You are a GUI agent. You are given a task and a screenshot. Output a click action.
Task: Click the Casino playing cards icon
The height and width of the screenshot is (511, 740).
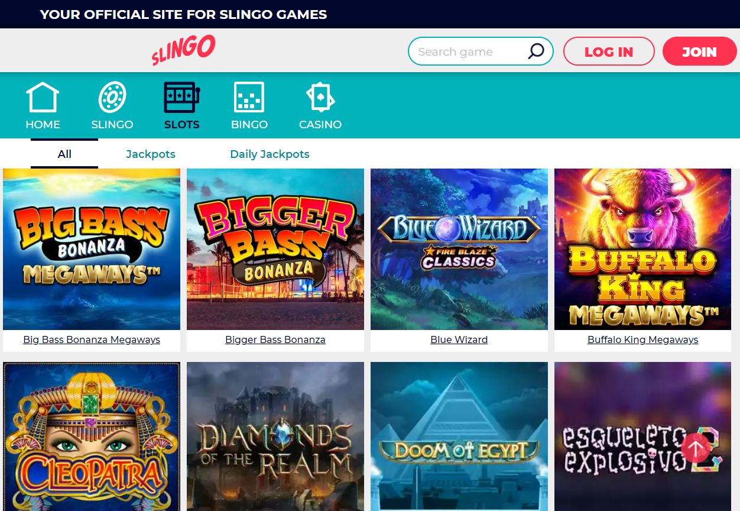coord(320,97)
